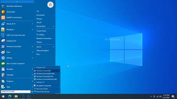Click the network tray icon
177x99 pixels.
point(157,97)
